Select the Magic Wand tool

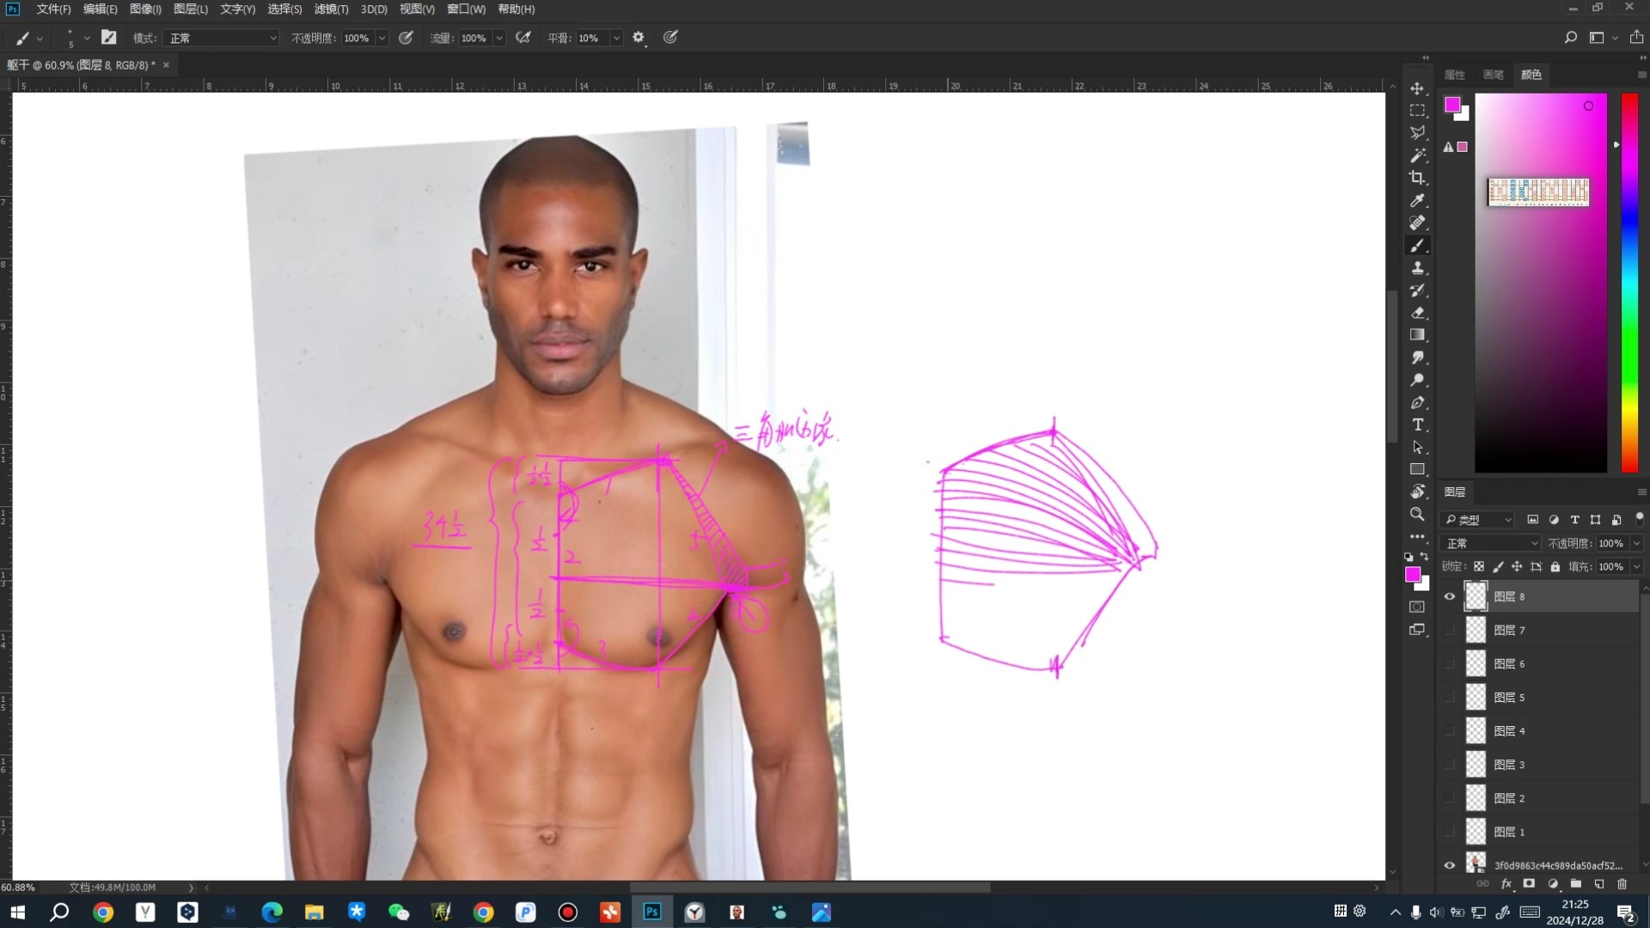click(1417, 156)
